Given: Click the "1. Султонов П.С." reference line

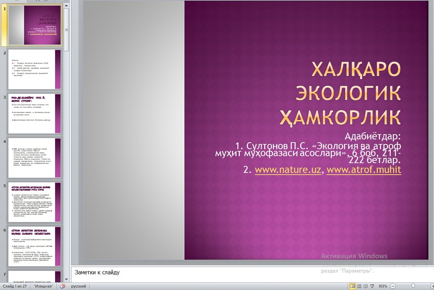Looking at the screenshot, I should 308,154.
